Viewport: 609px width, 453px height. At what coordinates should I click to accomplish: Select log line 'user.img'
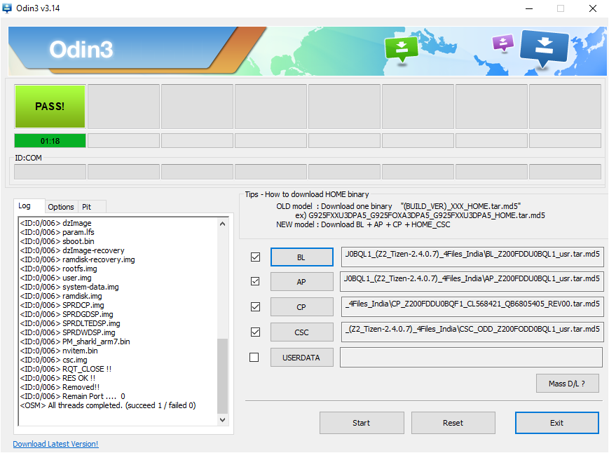56,278
